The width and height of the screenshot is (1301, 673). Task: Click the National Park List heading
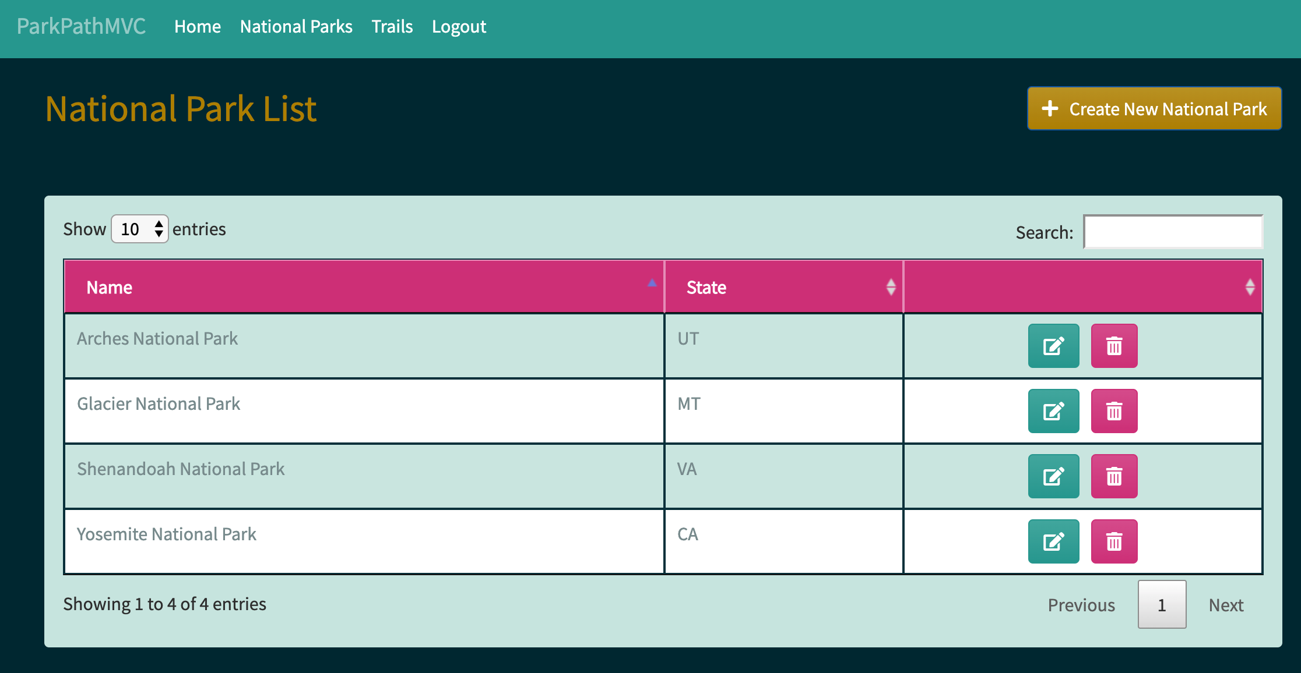coord(181,109)
